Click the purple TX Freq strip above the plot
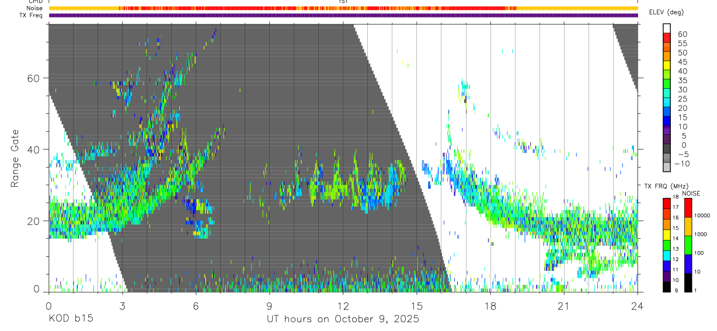 point(343,15)
